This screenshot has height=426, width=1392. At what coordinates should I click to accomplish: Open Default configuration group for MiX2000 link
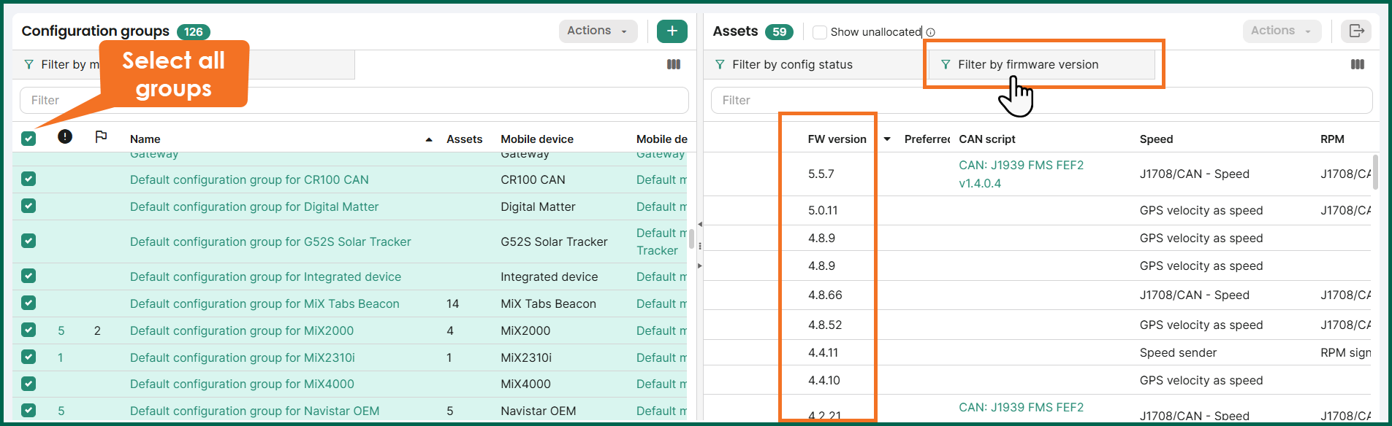(242, 330)
